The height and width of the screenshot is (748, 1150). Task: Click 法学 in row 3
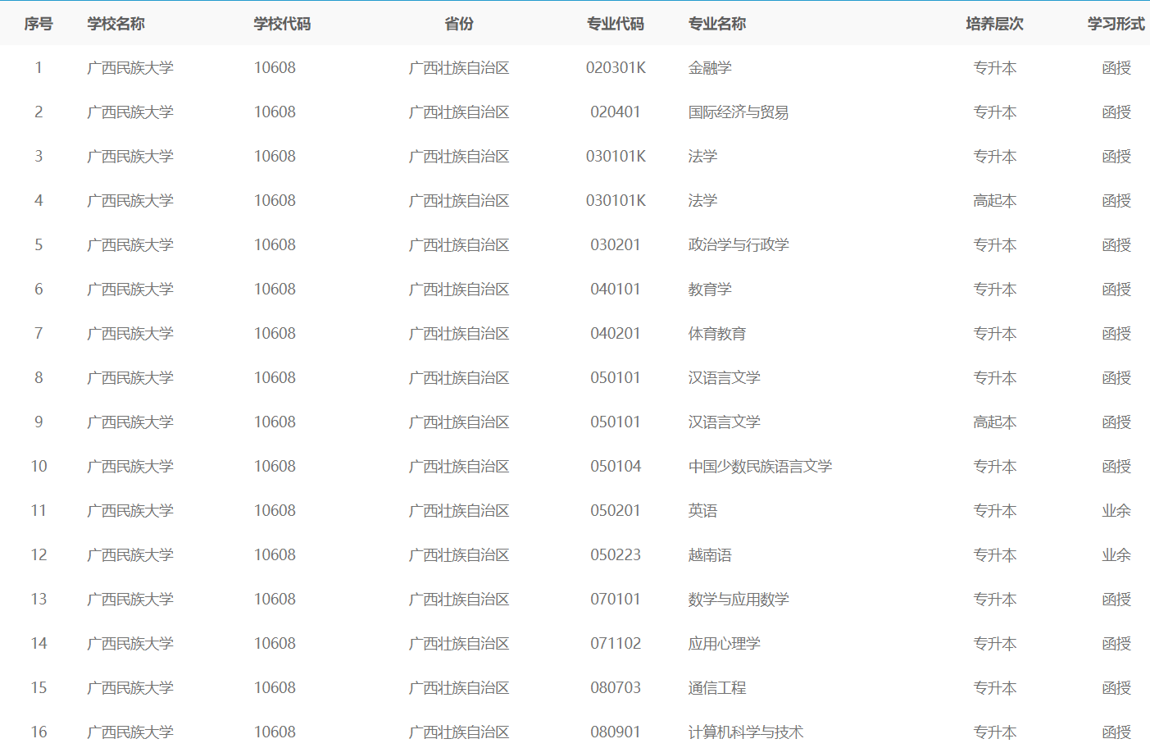click(702, 157)
